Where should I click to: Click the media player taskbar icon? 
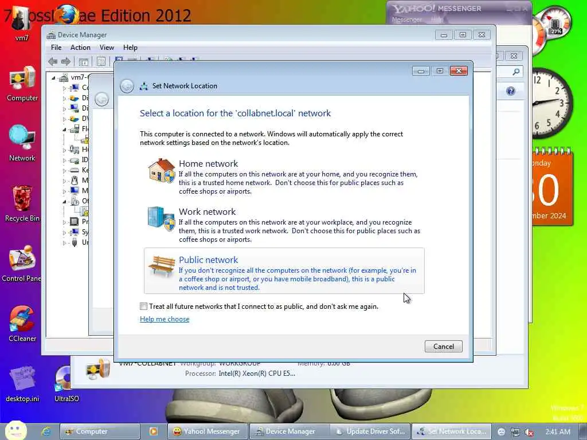pyautogui.click(x=154, y=431)
